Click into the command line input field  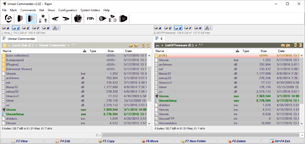pyautogui.click(x=201, y=135)
